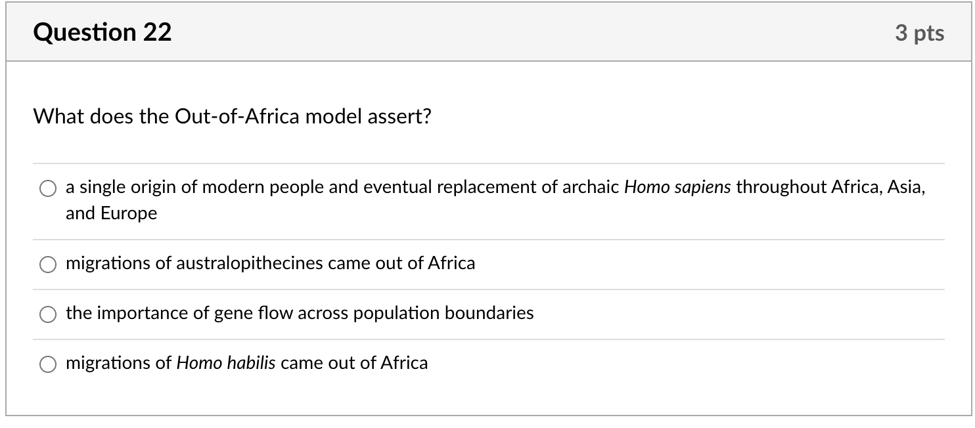The image size is (975, 428).
Task: Choose the australopithecines migration option
Action: 48,265
